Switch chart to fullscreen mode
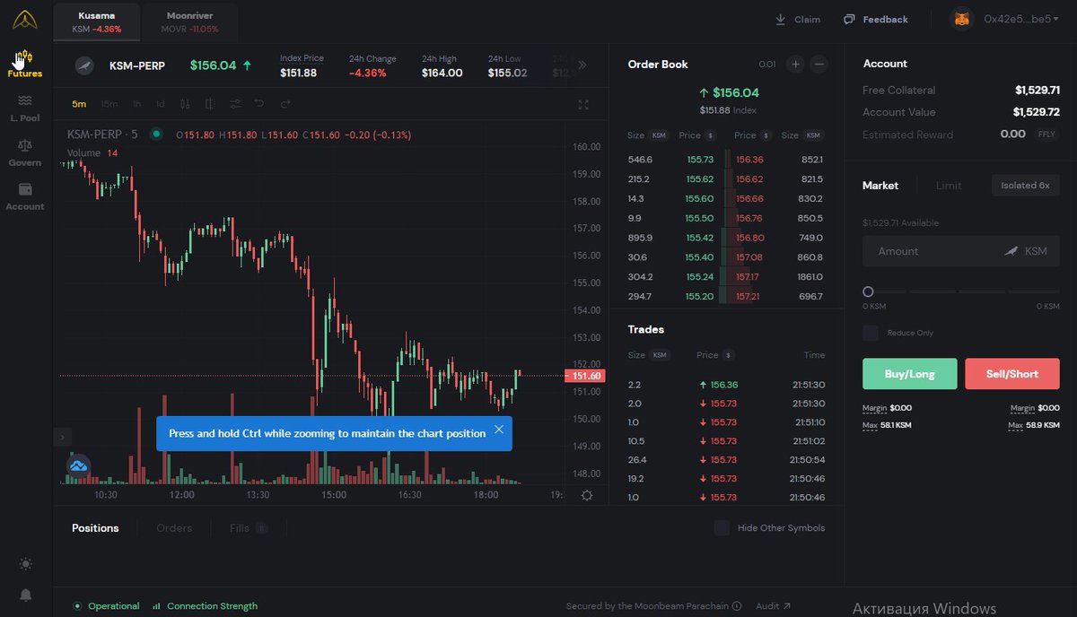The height and width of the screenshot is (617, 1077). (583, 105)
